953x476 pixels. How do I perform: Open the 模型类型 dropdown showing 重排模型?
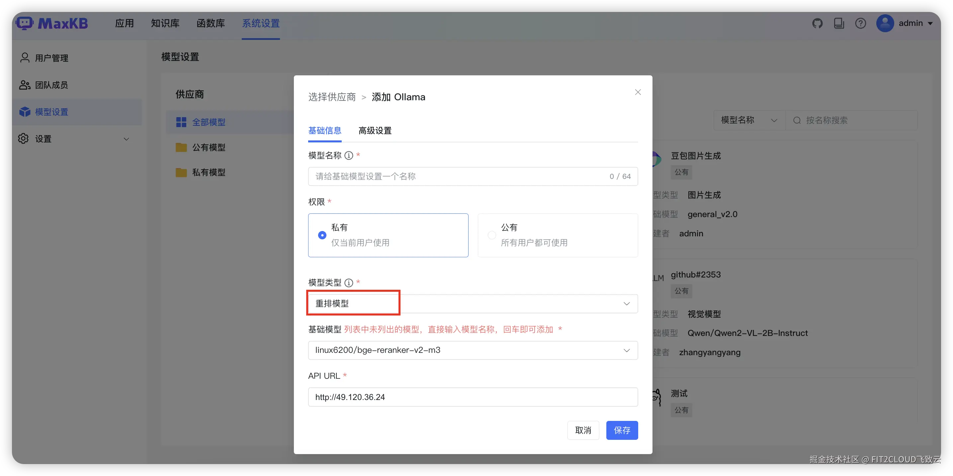(473, 304)
